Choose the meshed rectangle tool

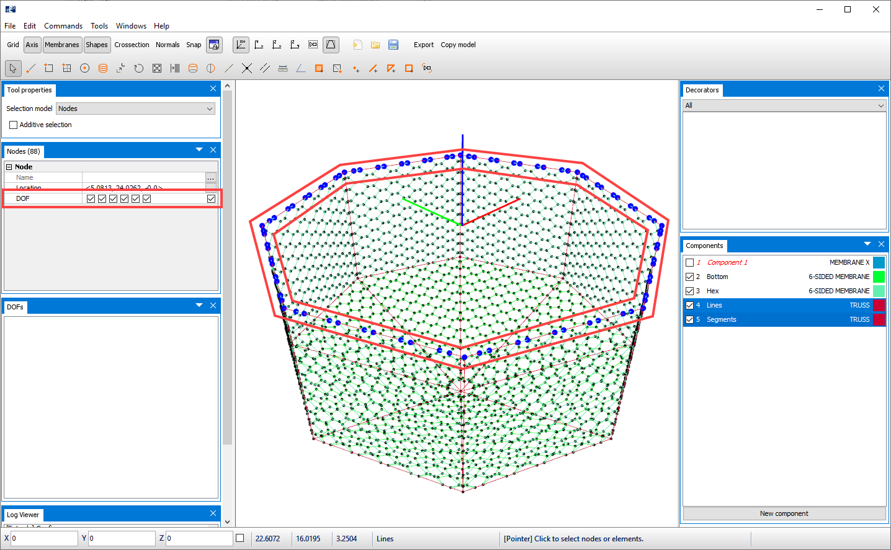pos(66,68)
